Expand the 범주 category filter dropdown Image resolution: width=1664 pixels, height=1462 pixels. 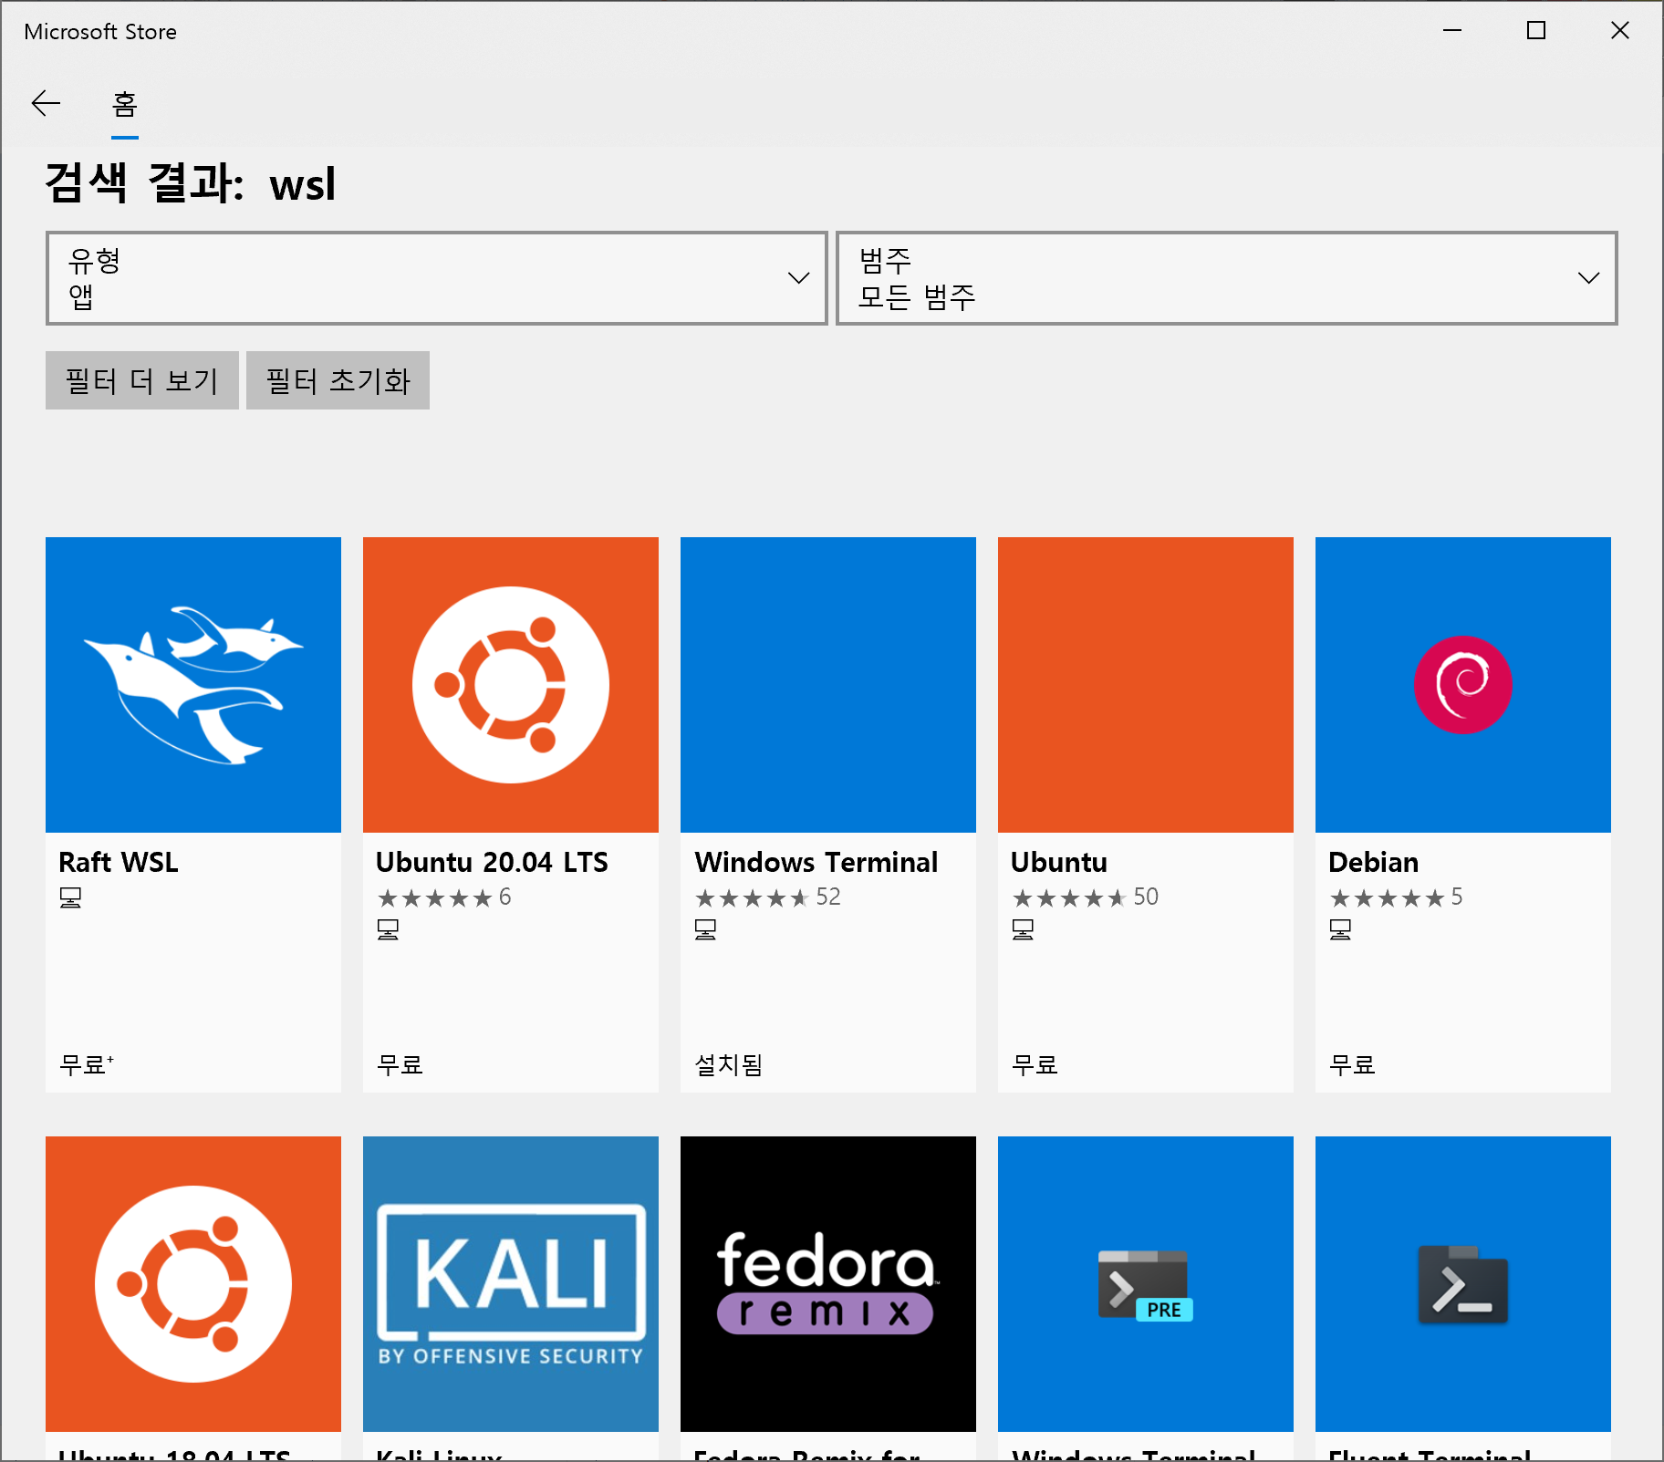coord(1225,278)
